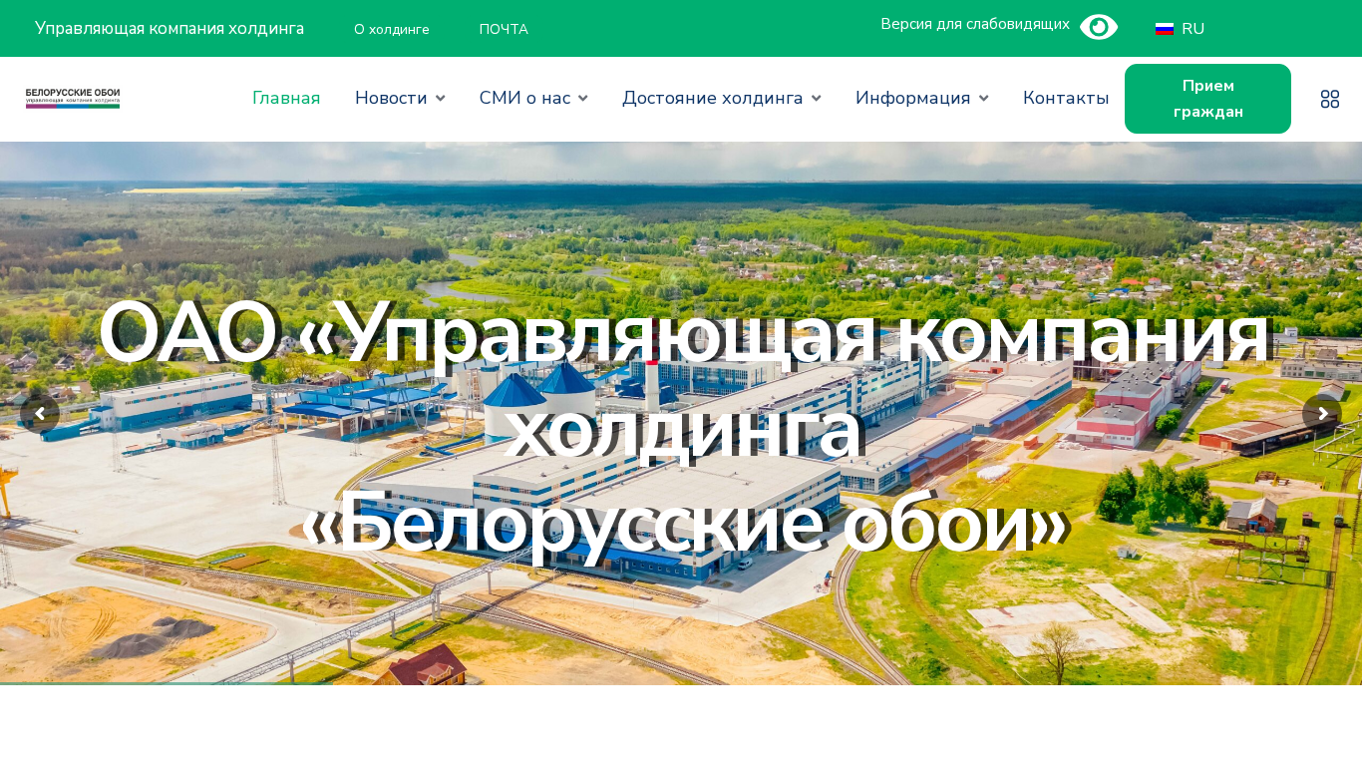The image size is (1362, 766).
Task: Open the RU language selector
Action: pos(1181,29)
